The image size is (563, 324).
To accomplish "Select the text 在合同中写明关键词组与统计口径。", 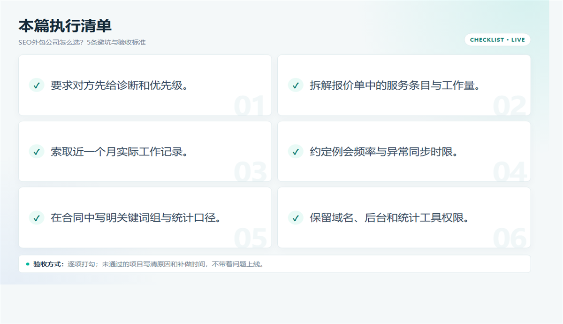I will click(x=136, y=218).
